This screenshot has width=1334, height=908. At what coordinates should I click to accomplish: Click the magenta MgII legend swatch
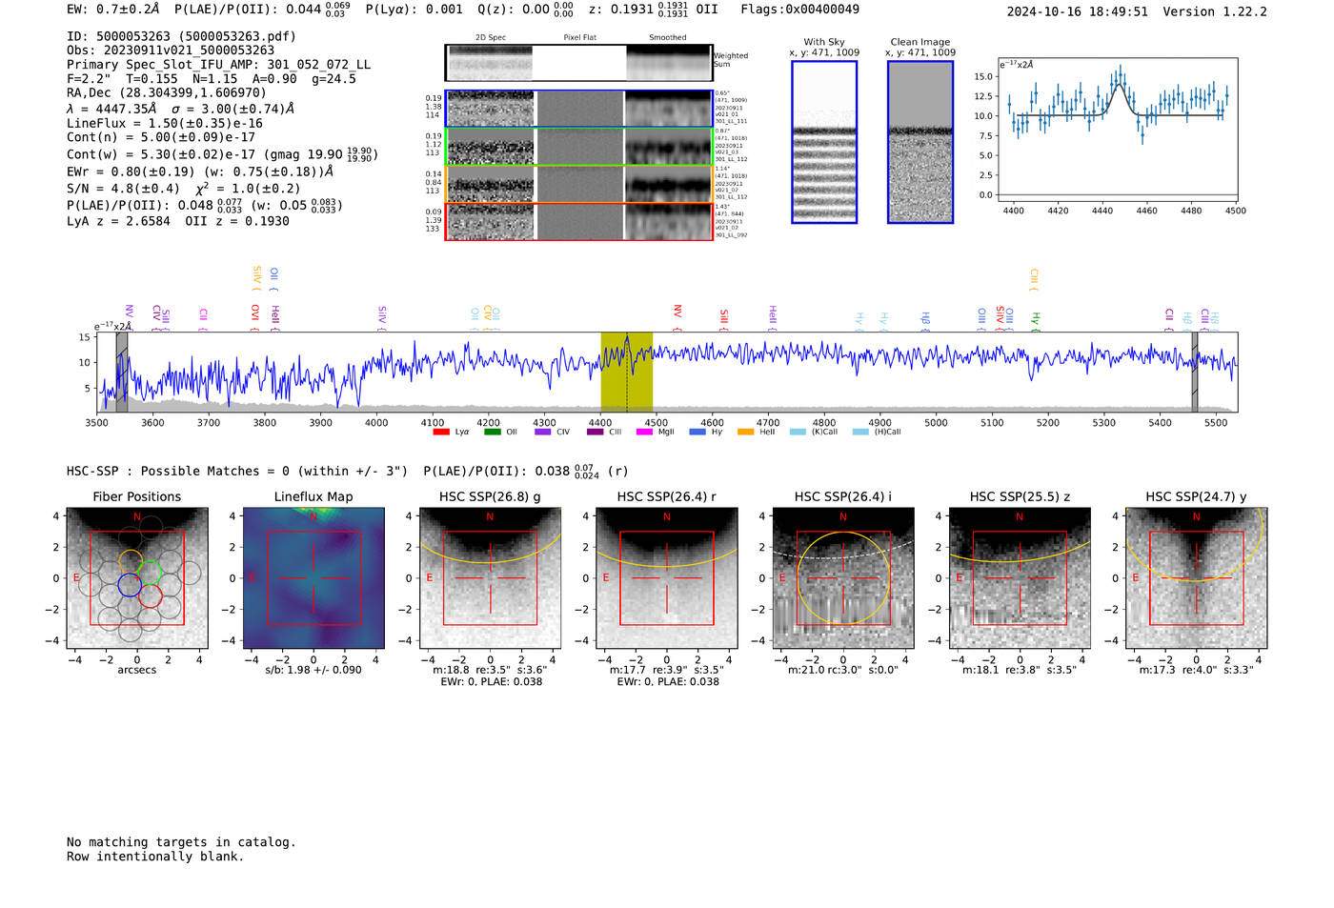[644, 433]
